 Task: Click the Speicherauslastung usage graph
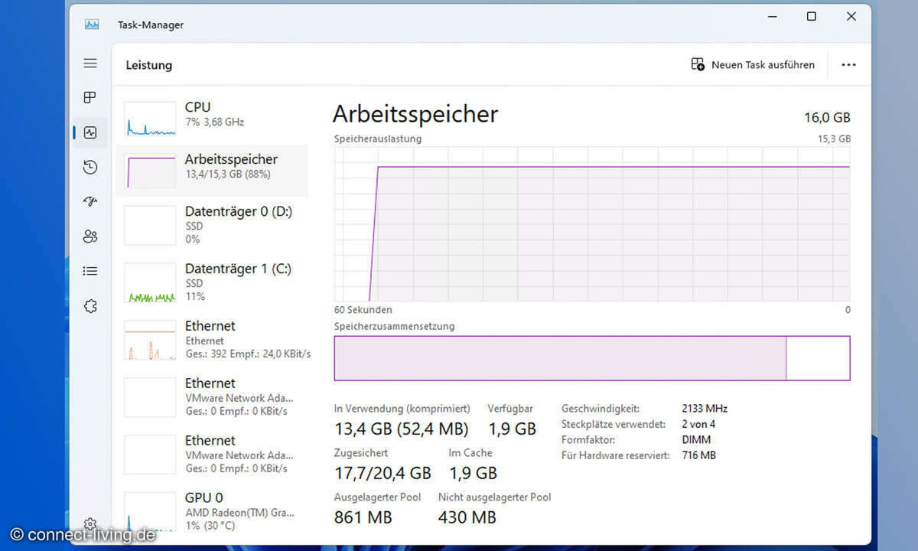591,224
